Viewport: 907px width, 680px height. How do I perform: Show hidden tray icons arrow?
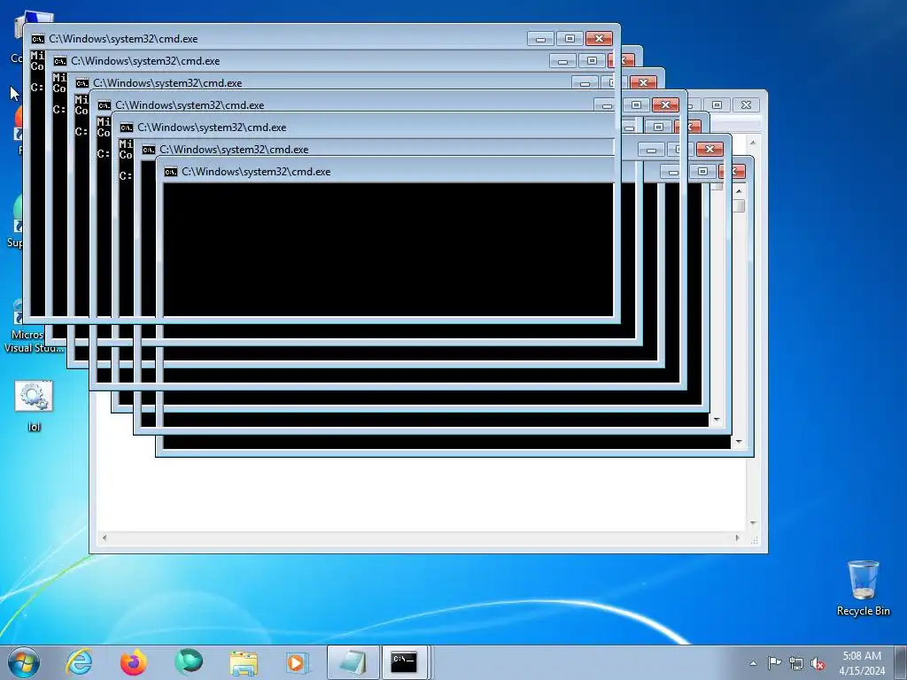pos(753,663)
